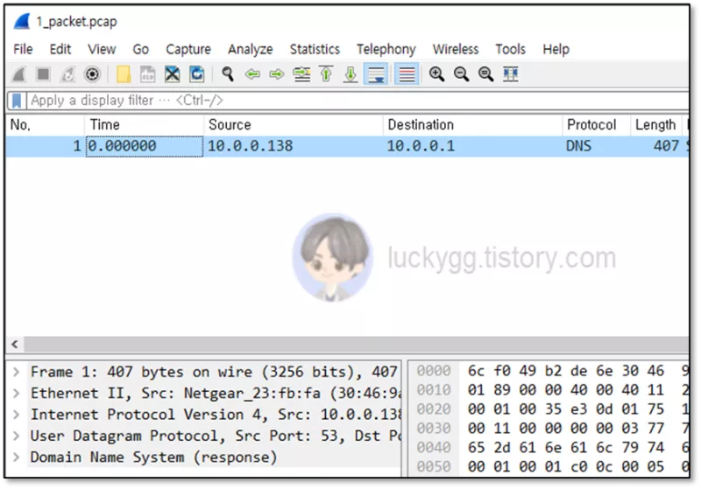Select Domain Name System (response) text

point(154,458)
